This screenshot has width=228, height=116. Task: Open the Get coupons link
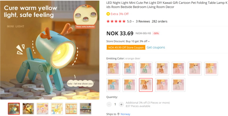click(x=156, y=47)
